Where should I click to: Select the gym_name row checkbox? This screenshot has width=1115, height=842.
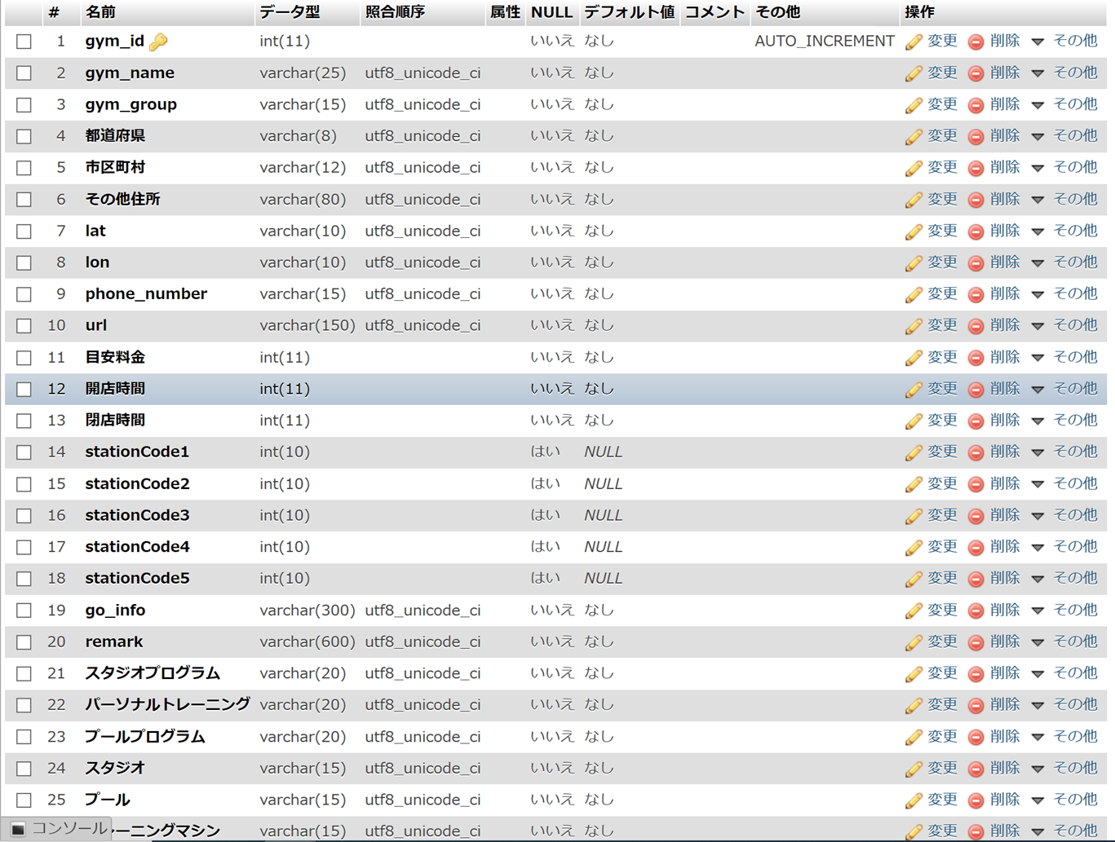tap(24, 73)
